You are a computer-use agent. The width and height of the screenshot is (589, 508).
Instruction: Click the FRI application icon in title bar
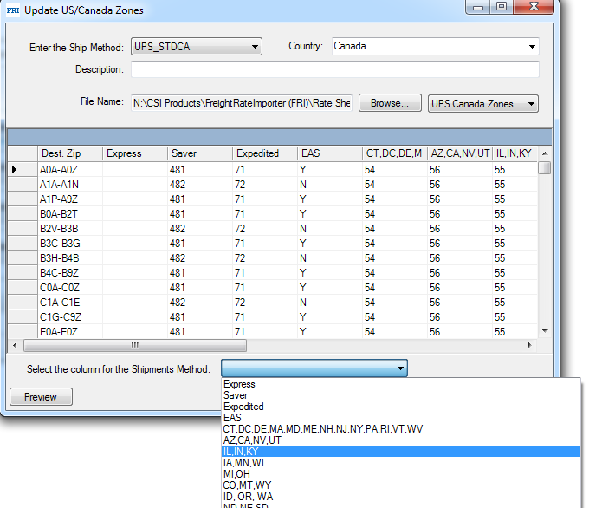tap(12, 10)
